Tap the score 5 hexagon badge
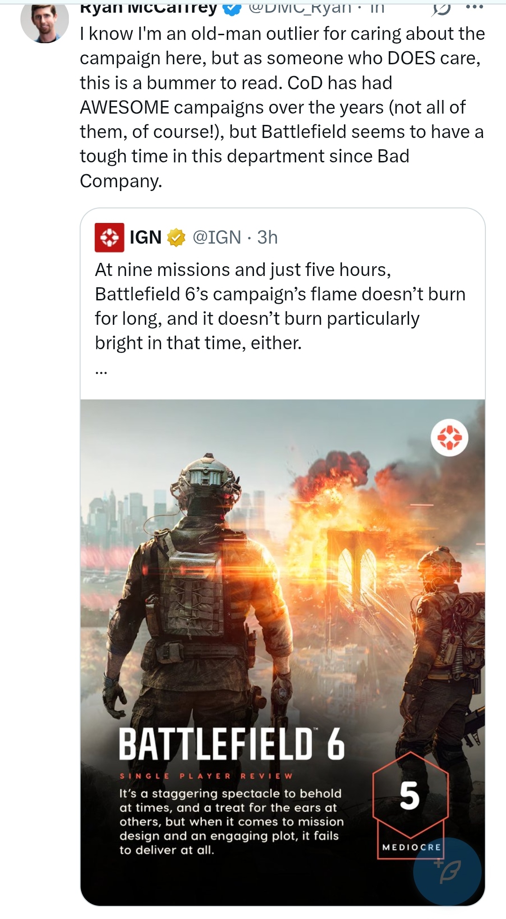Screen dimensions: 506x919 point(410,796)
